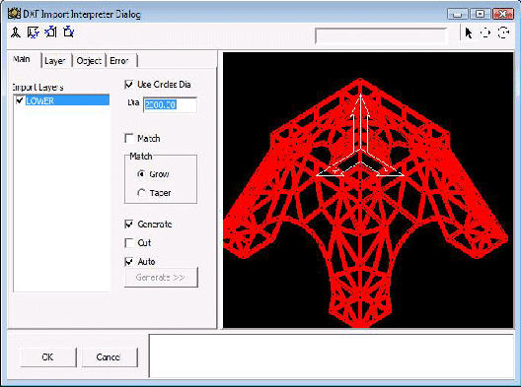Click the third toolbar icon with box and arrow
Screen dimensions: 521x387
tap(51, 32)
